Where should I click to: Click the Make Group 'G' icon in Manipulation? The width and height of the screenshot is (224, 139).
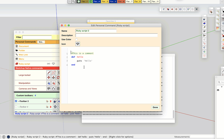[54, 83]
